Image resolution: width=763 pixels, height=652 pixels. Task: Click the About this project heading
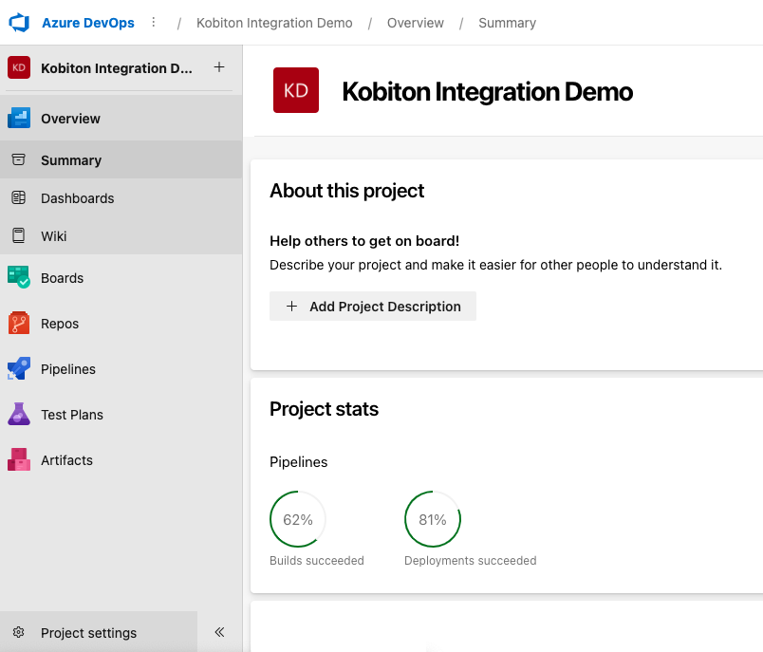pyautogui.click(x=347, y=191)
